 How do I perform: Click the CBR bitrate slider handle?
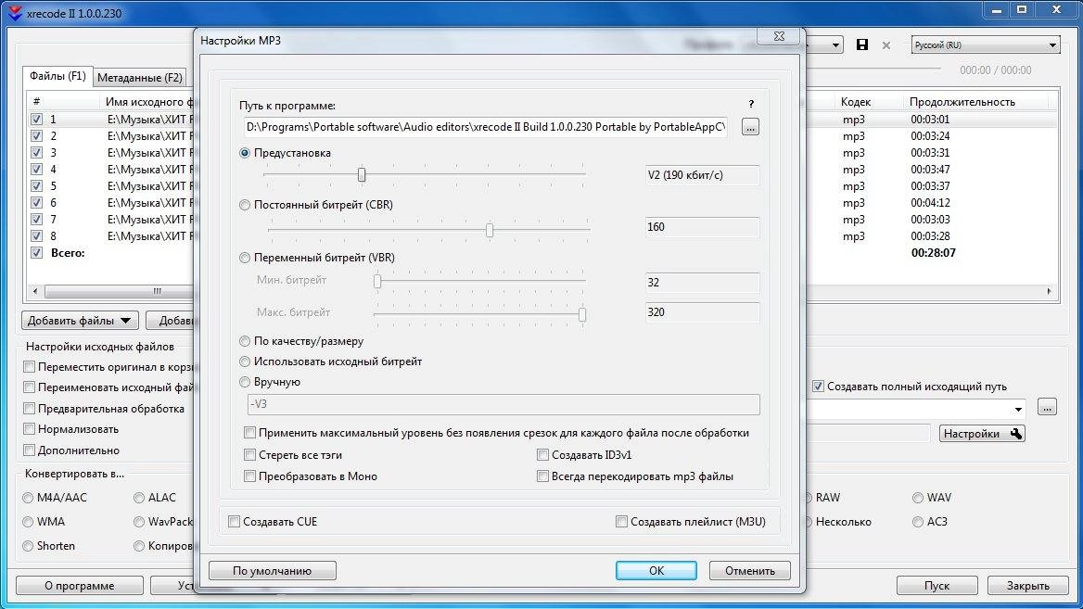[489, 230]
